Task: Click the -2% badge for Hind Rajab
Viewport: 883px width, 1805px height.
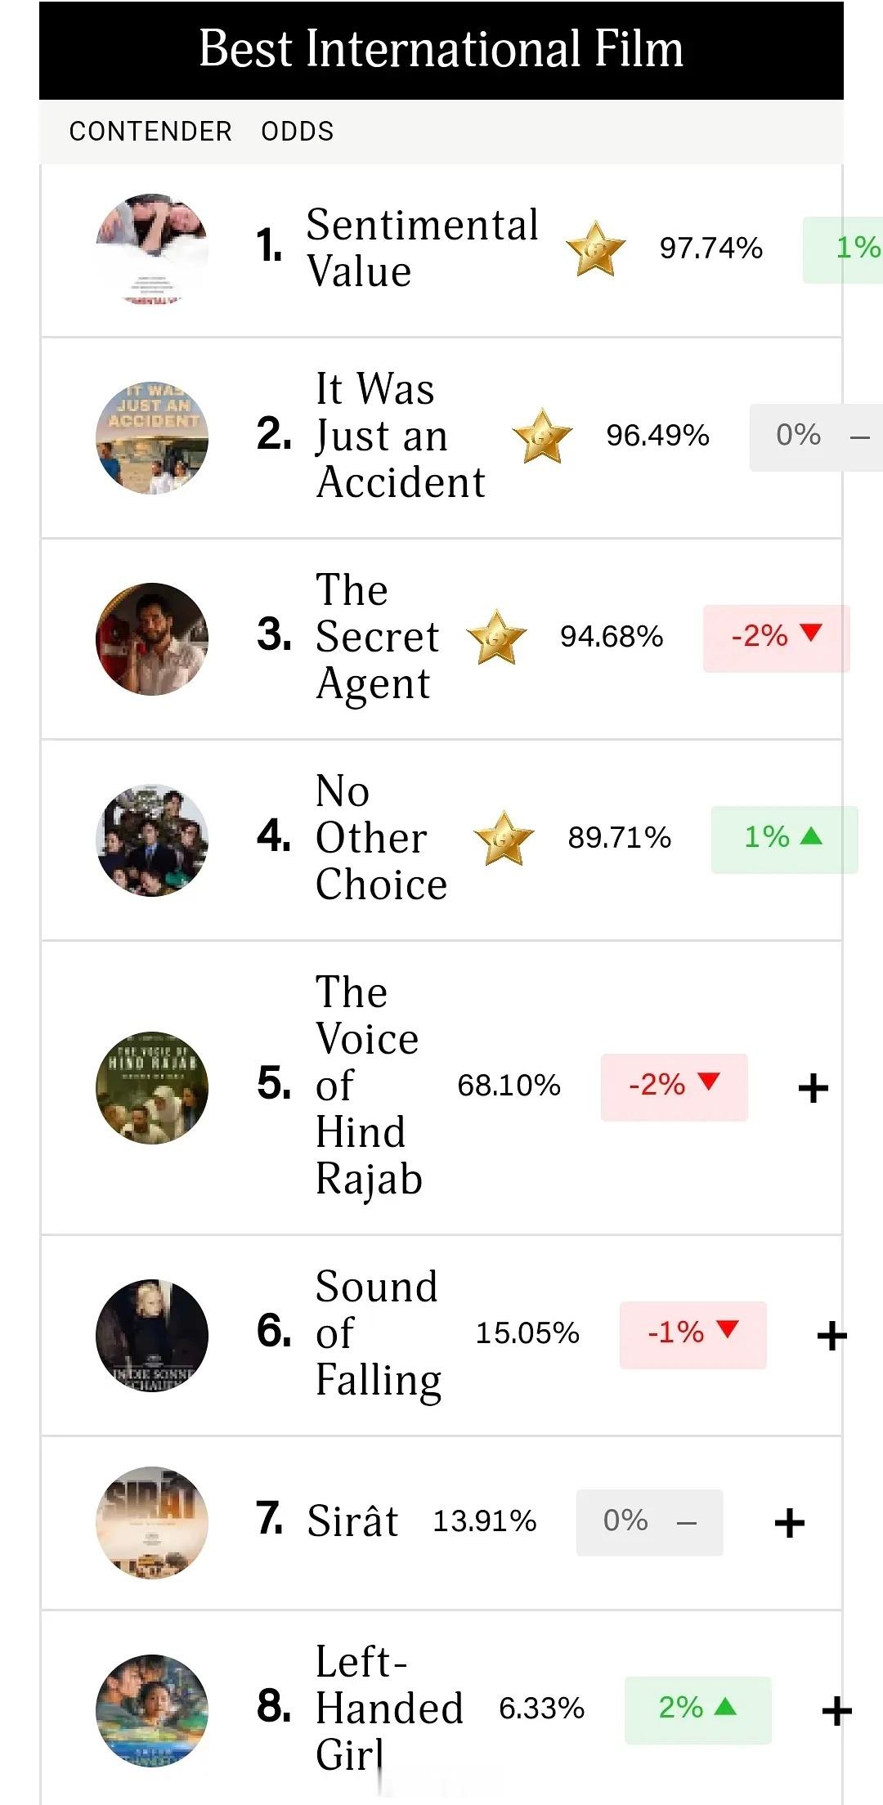Action: click(674, 1086)
